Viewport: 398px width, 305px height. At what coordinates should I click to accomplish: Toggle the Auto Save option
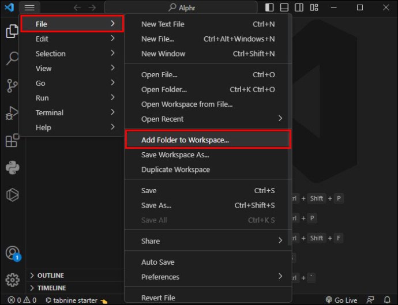tap(208, 262)
